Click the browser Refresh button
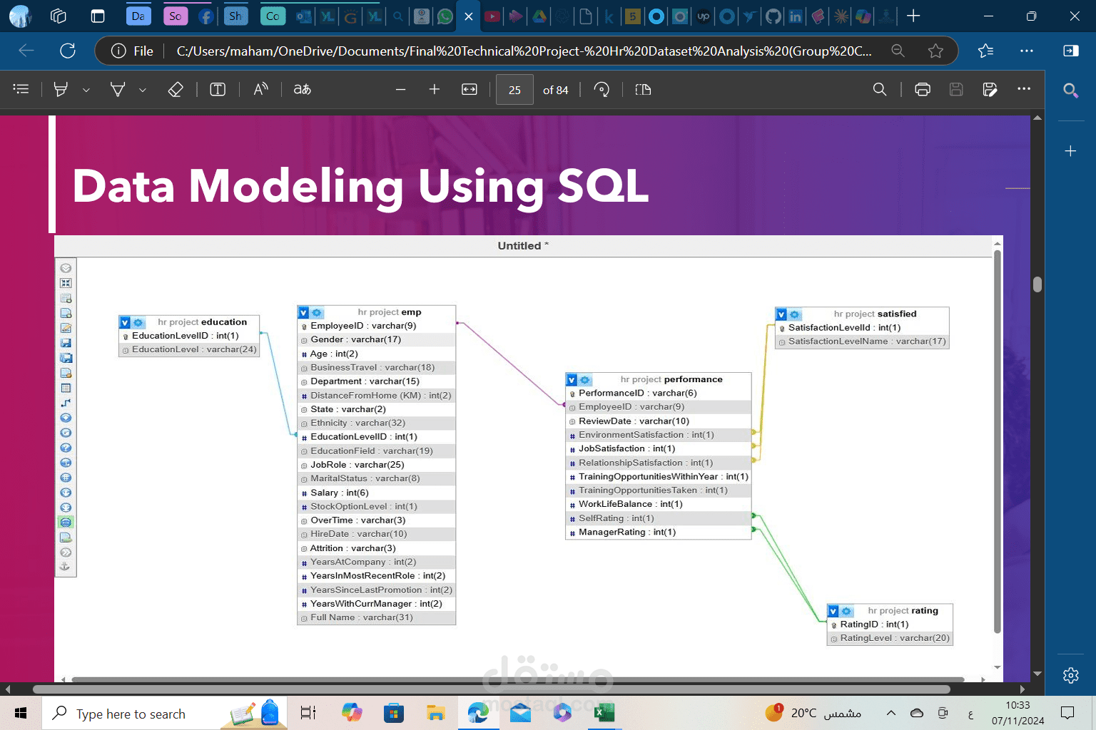Viewport: 1096px width, 730px height. [x=68, y=51]
